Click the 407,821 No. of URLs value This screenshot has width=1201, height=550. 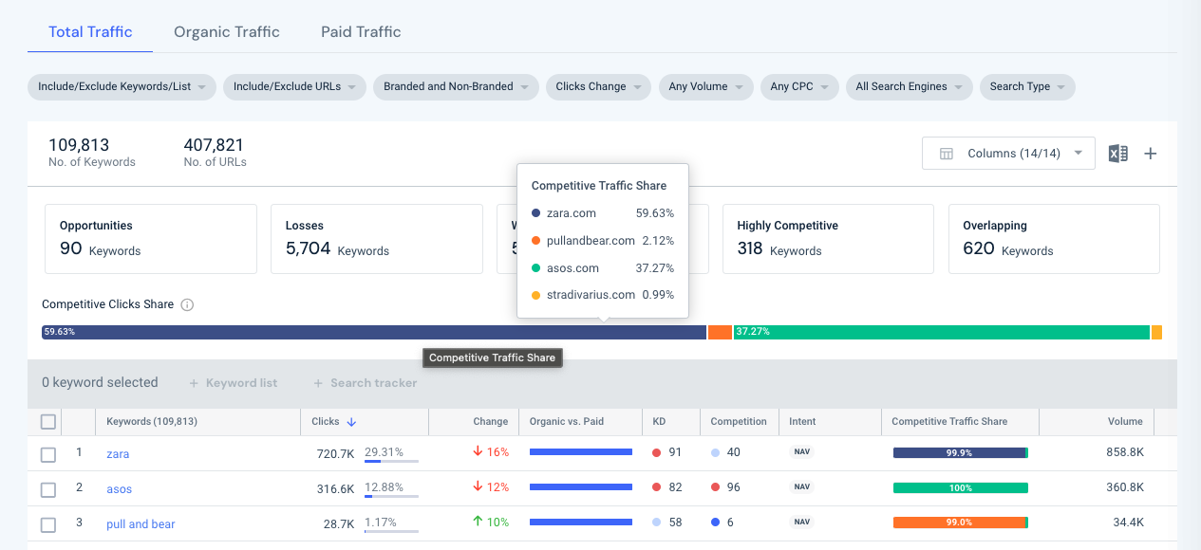tap(214, 145)
